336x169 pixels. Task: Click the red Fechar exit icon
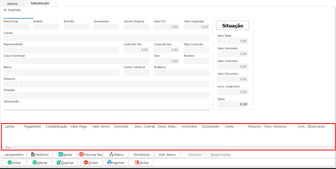(x=137, y=163)
